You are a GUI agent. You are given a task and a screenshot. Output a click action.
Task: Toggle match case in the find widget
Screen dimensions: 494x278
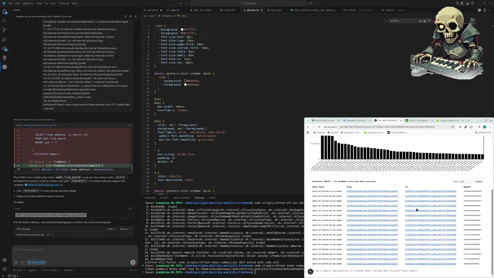click(x=420, y=21)
